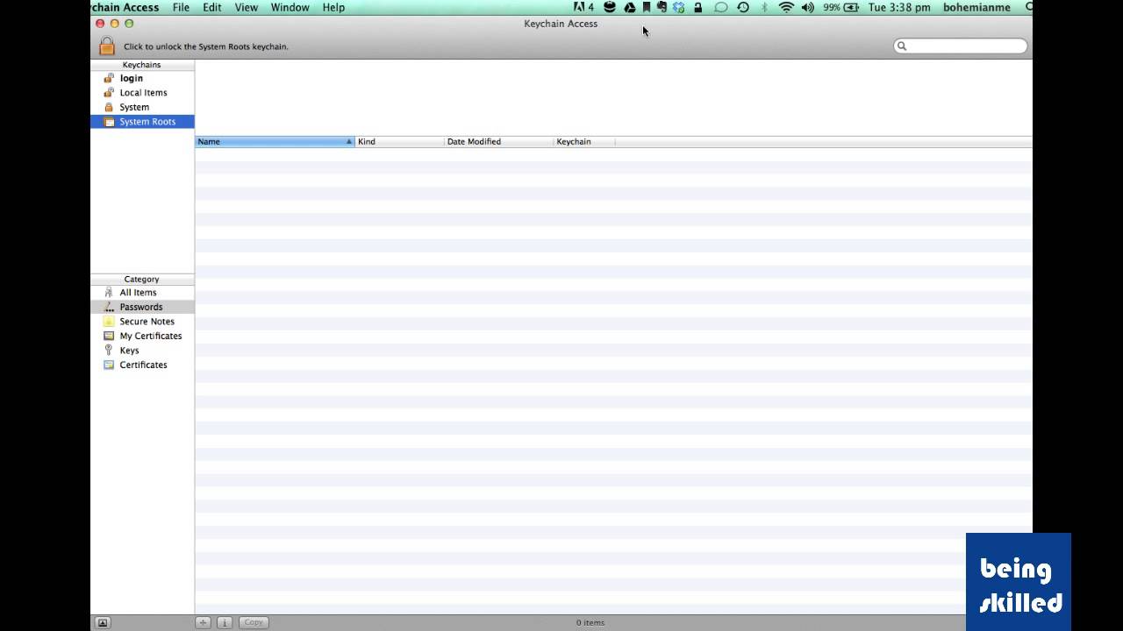Click the info (i) button
Screen dimensions: 1123x631
click(x=224, y=622)
